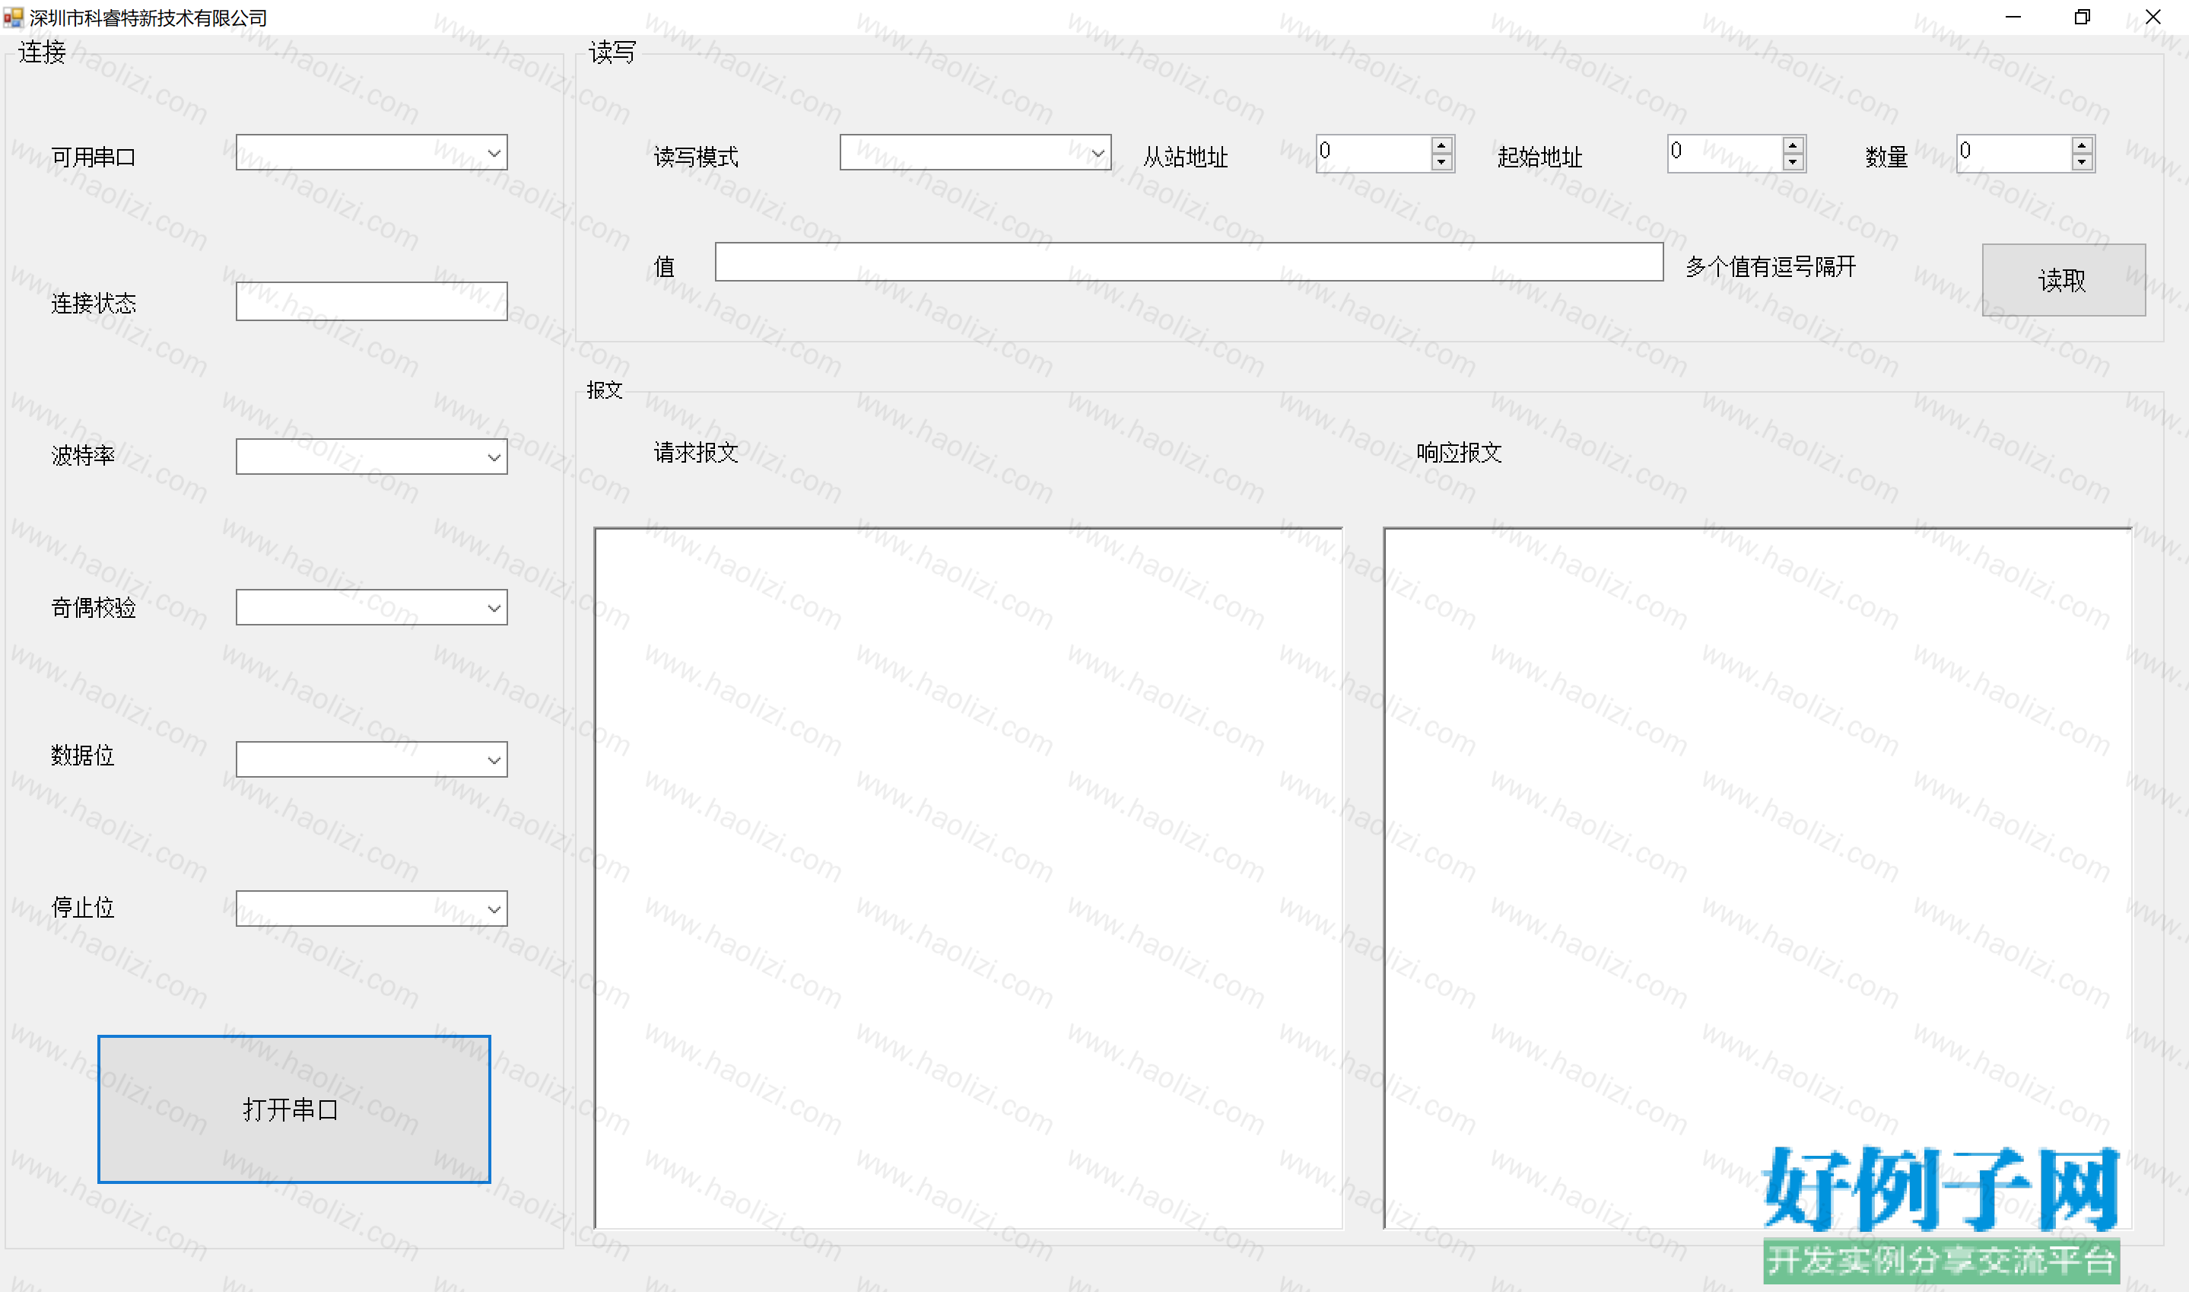
Task: Click the 打开串口 button
Action: click(x=294, y=1109)
